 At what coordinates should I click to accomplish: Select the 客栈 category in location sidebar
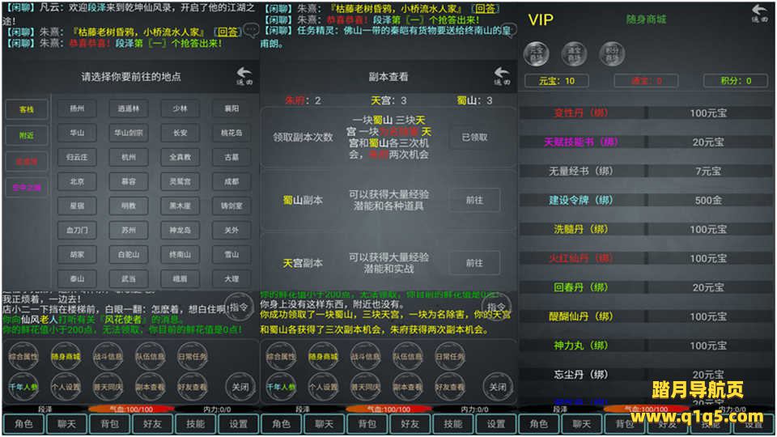[27, 109]
